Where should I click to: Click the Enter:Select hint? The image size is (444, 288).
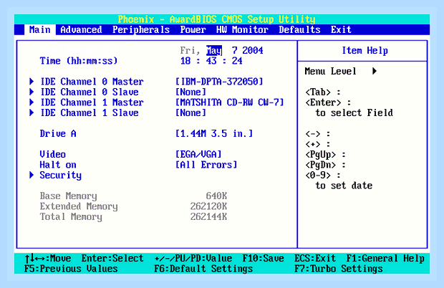112,258
